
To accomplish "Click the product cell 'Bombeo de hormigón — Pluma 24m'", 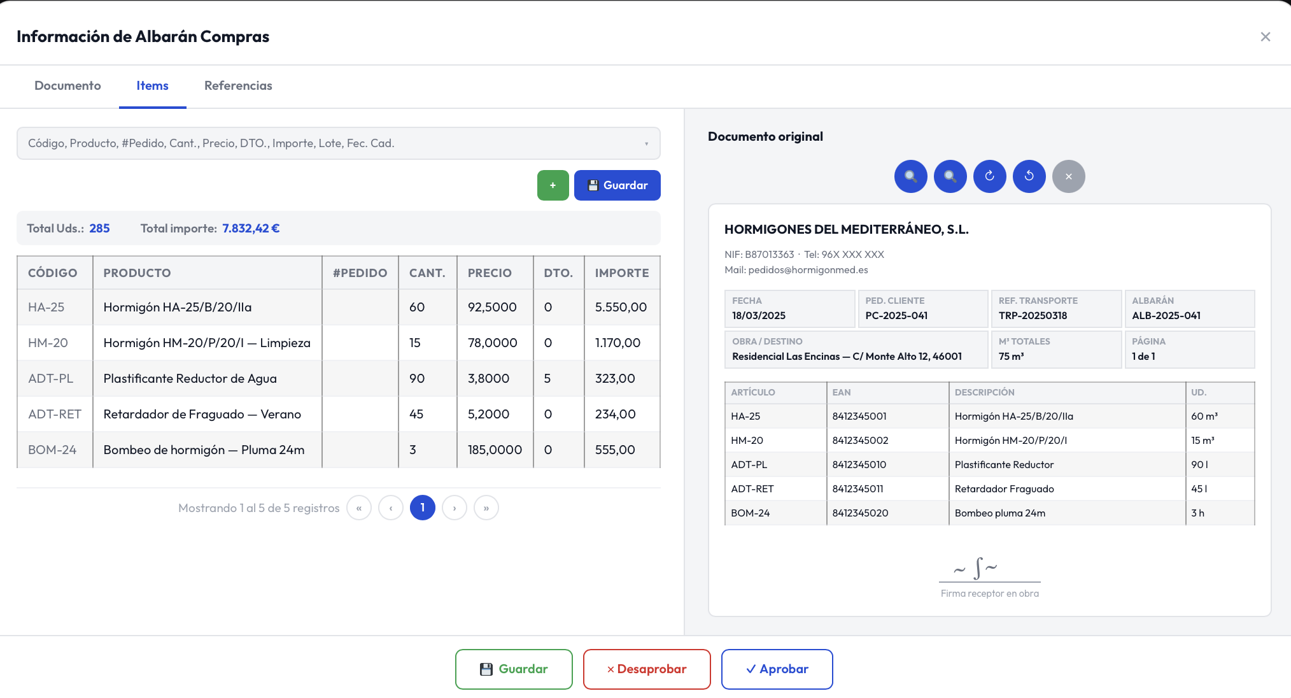I will click(208, 450).
